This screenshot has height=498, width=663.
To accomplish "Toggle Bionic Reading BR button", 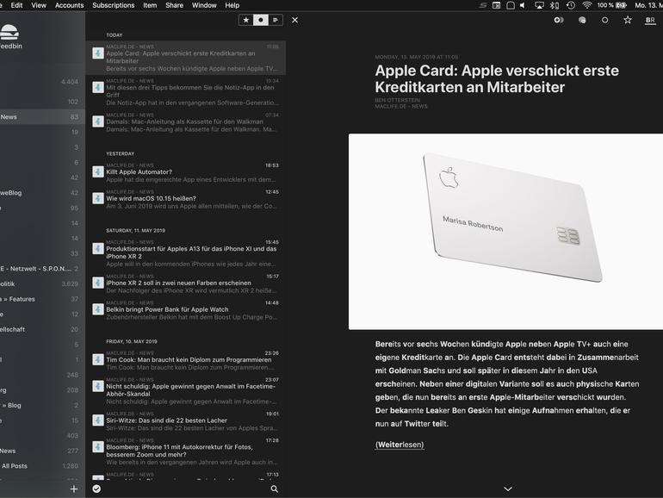I will (650, 21).
